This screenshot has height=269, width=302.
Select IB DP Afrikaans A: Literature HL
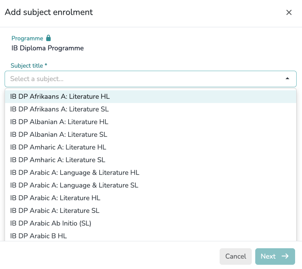point(60,96)
